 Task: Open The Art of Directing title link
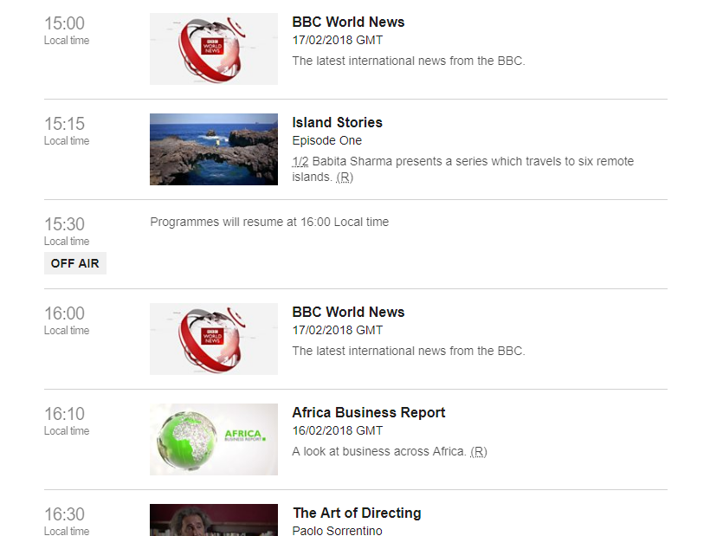pyautogui.click(x=357, y=513)
